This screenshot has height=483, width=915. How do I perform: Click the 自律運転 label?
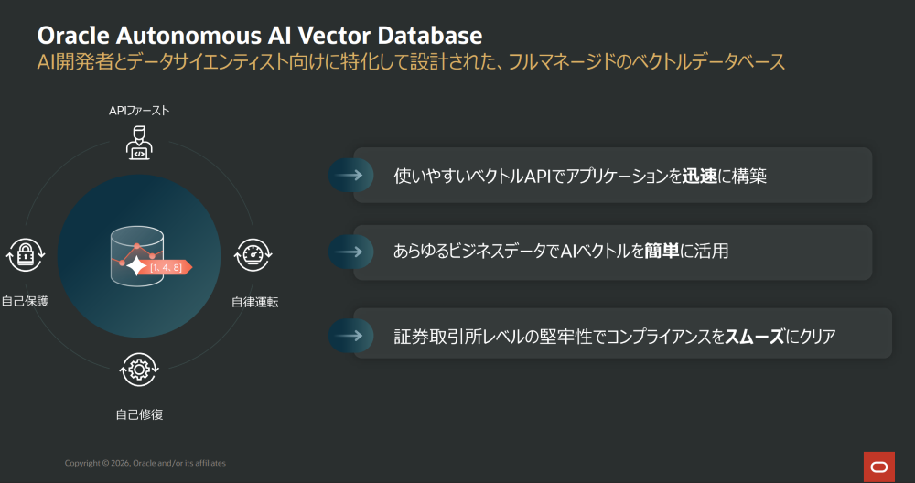click(254, 301)
